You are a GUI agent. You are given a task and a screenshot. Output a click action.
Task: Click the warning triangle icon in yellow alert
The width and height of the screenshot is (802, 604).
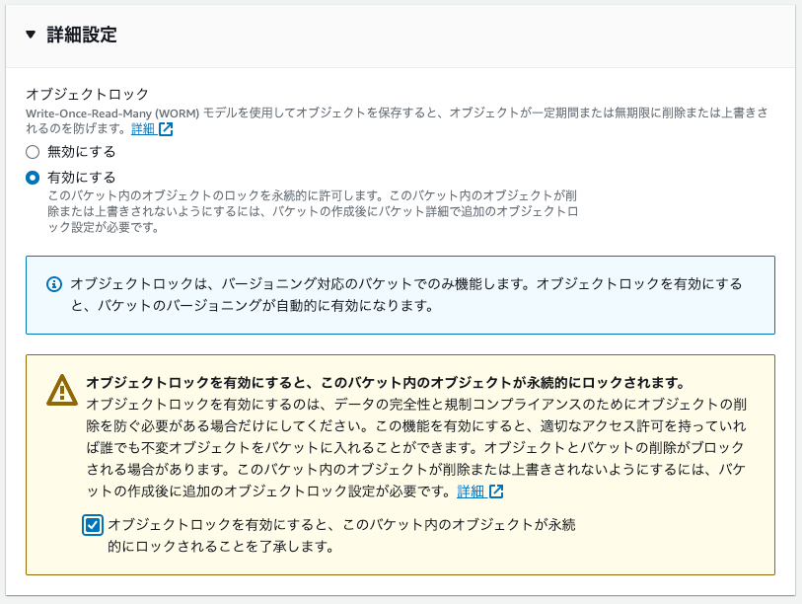coord(62,390)
